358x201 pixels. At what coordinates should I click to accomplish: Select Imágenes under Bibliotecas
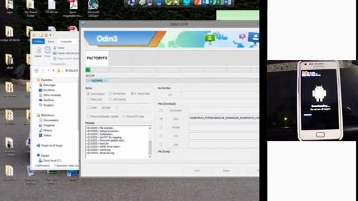click(47, 125)
